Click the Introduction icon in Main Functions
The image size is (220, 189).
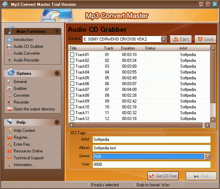(x=10, y=40)
